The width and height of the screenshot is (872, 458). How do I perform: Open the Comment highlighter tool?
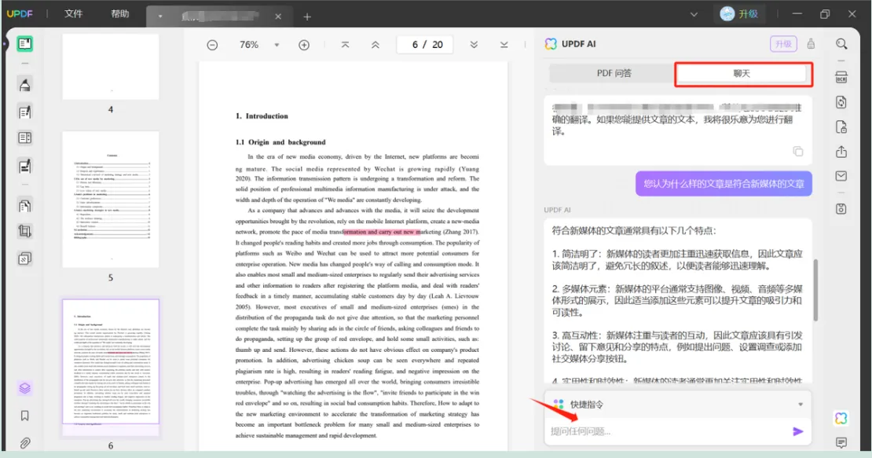[24, 85]
